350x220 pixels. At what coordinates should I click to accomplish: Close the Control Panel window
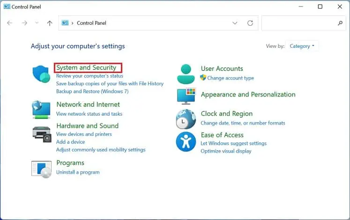[x=340, y=7]
